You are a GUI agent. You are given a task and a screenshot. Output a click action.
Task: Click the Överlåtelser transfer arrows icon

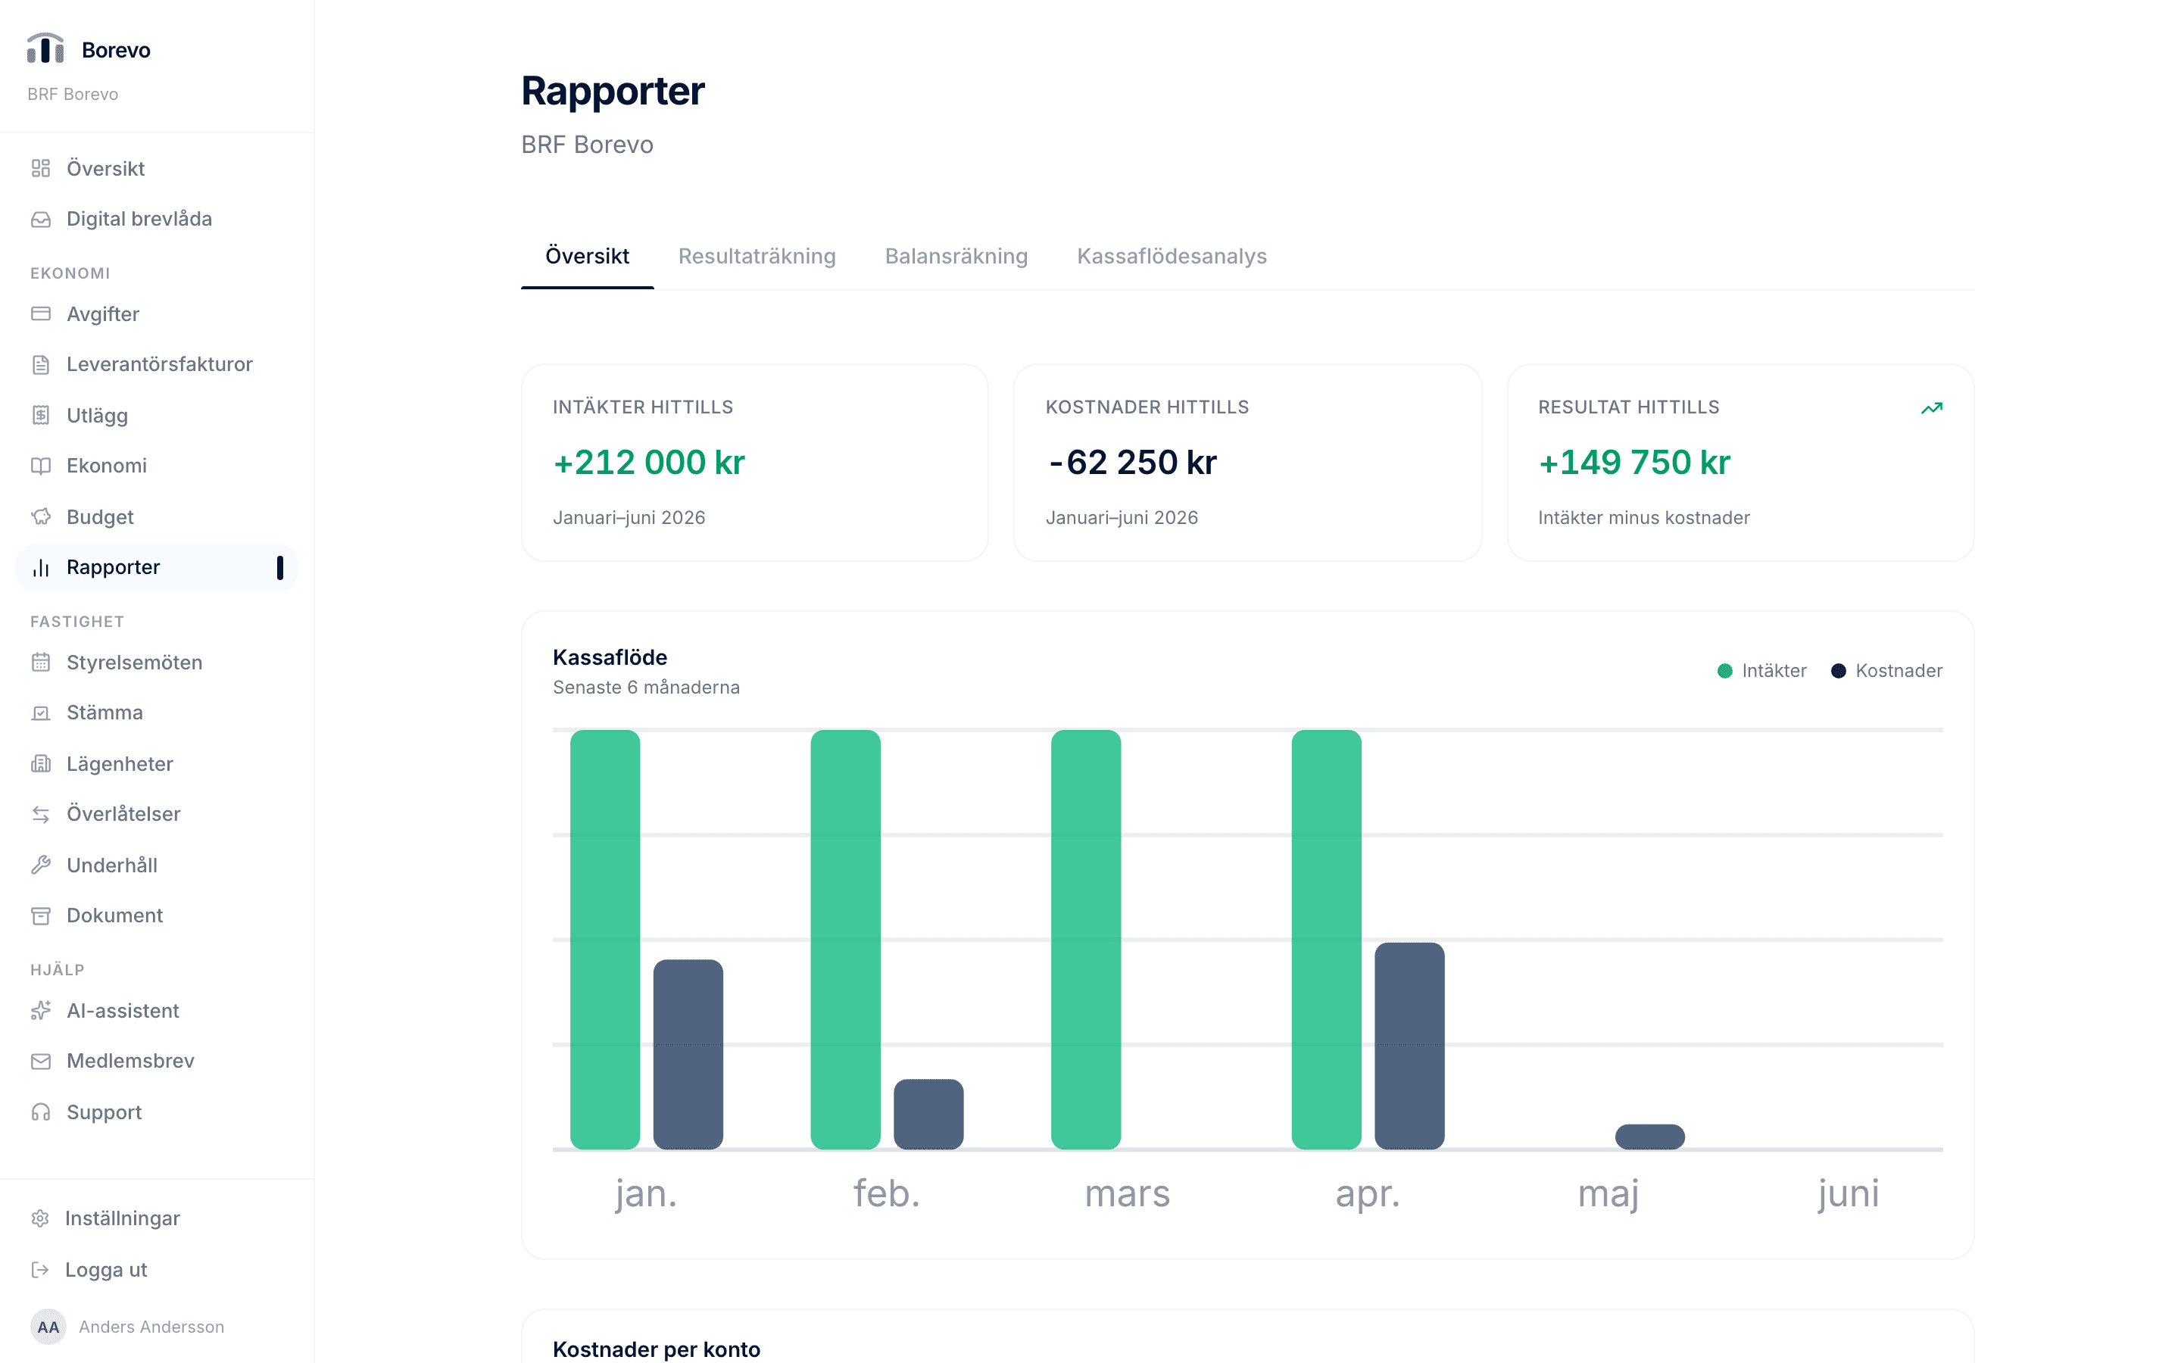point(41,814)
